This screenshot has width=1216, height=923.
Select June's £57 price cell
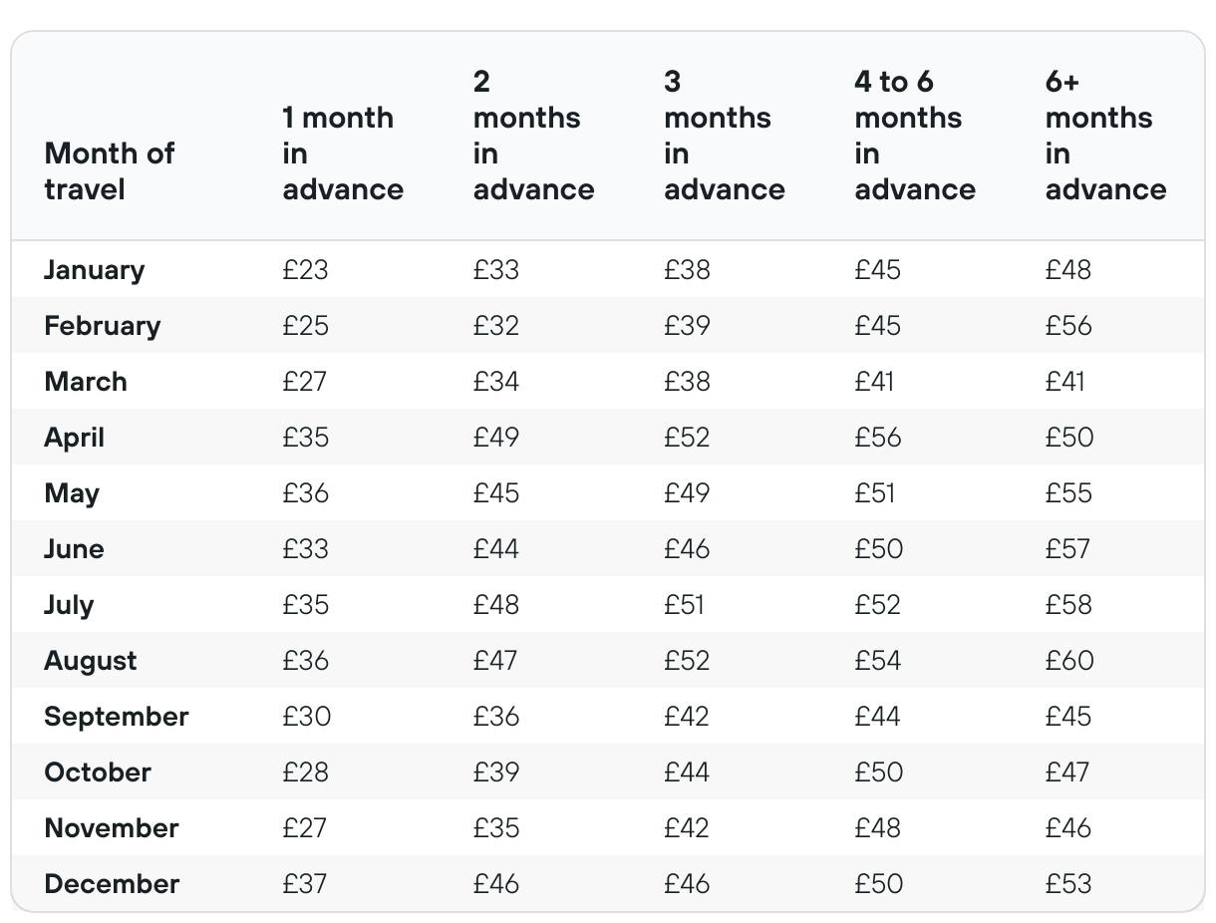click(x=1067, y=549)
